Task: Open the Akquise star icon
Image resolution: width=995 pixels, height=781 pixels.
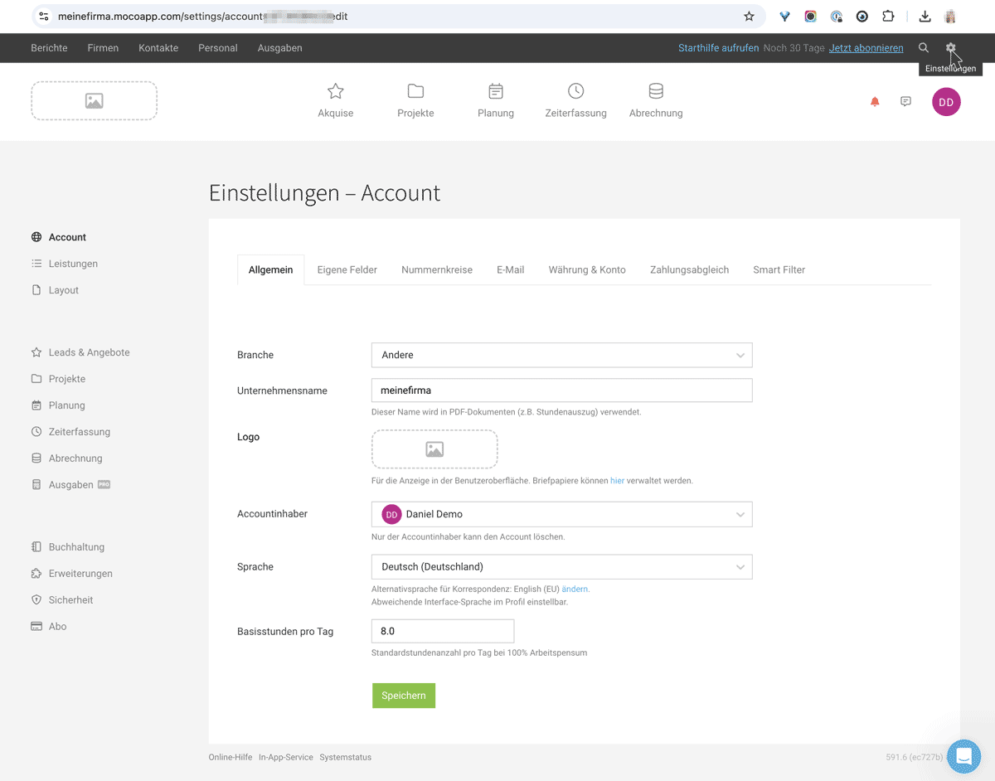Action: click(335, 91)
